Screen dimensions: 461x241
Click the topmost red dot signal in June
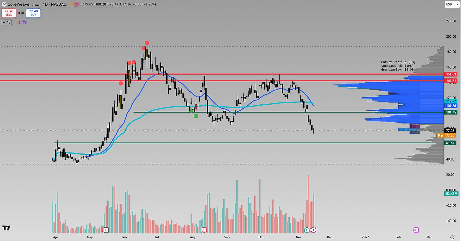point(147,43)
